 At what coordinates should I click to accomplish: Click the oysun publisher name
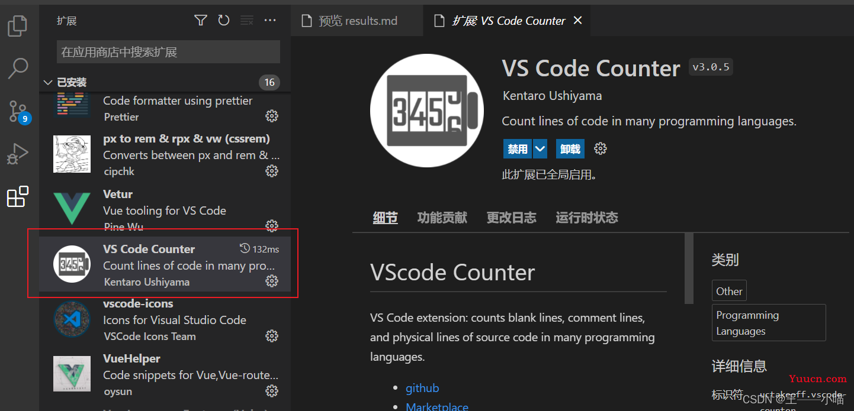tap(118, 391)
